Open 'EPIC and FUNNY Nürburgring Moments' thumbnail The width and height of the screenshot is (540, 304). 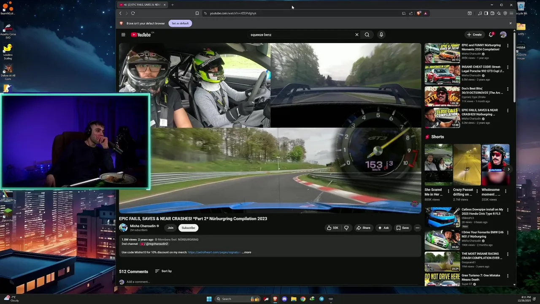point(442,53)
